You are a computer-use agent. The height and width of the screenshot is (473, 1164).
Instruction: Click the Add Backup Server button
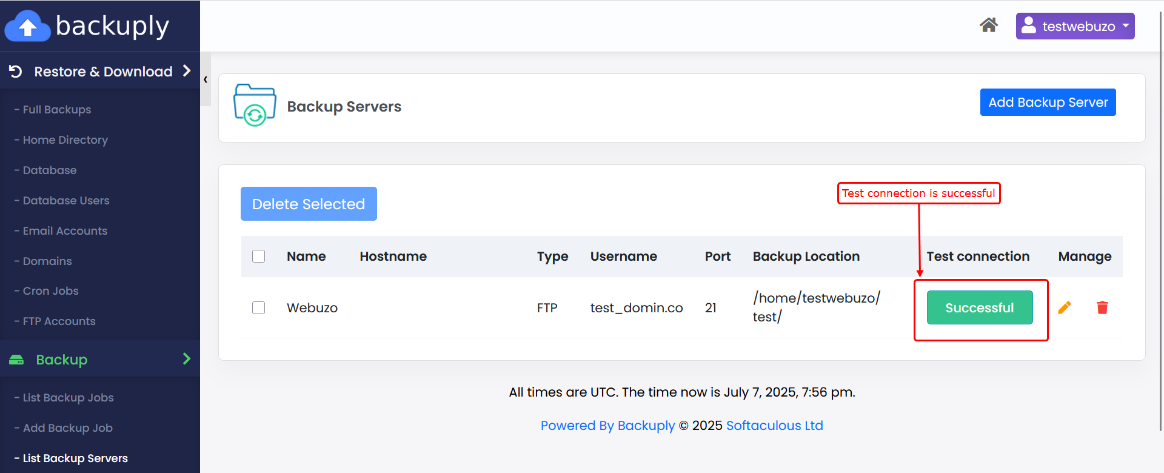click(x=1048, y=102)
